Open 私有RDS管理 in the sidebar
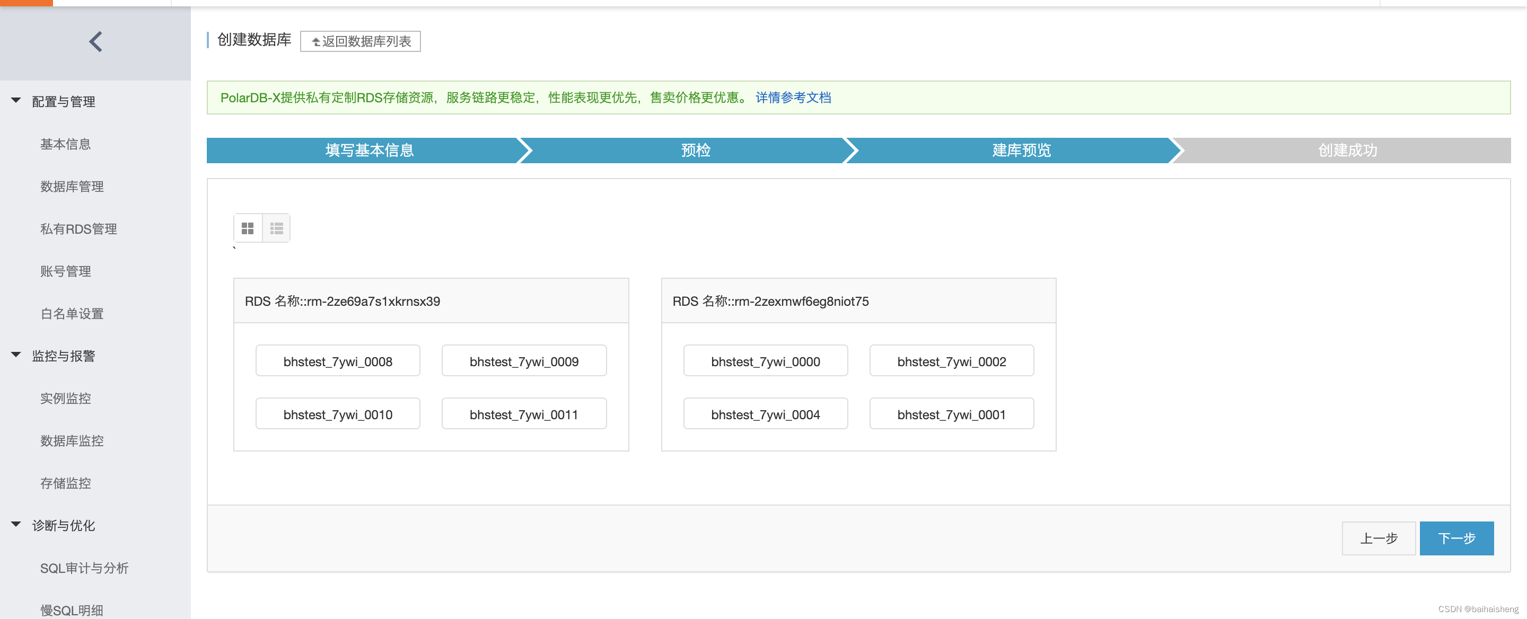Image resolution: width=1527 pixels, height=619 pixels. click(78, 228)
